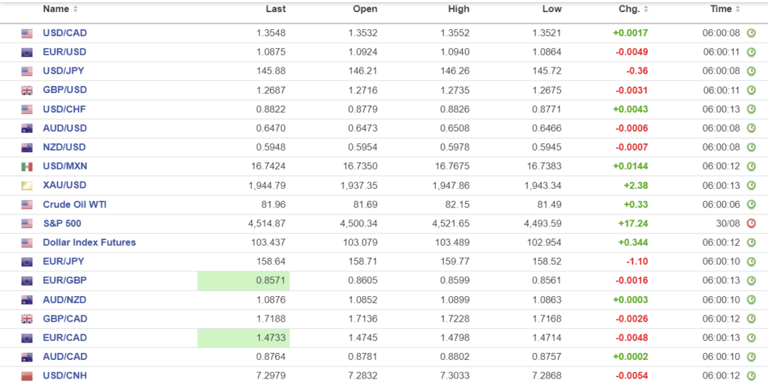Viewport: 768px width, 392px height.
Task: Open the S&P 500 link
Action: [x=62, y=223]
